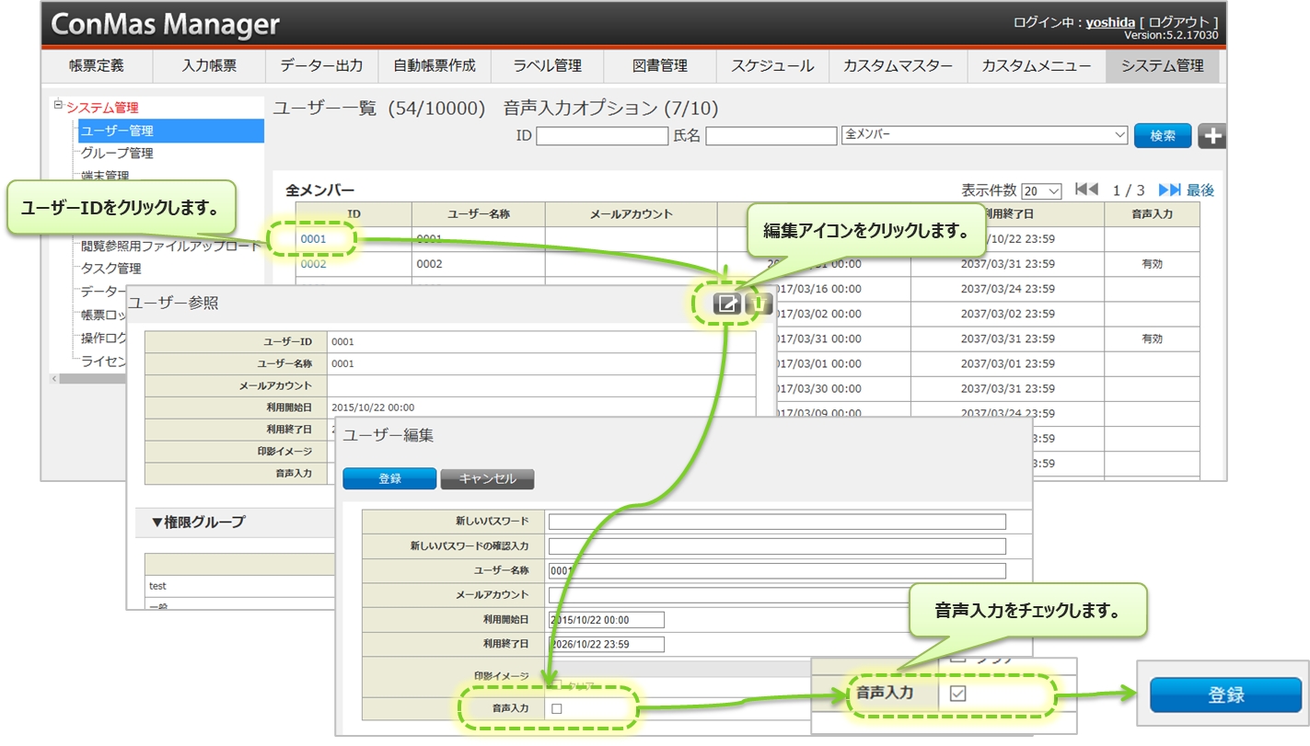
Task: Click the 氏名 search input field
Action: pyautogui.click(x=771, y=136)
